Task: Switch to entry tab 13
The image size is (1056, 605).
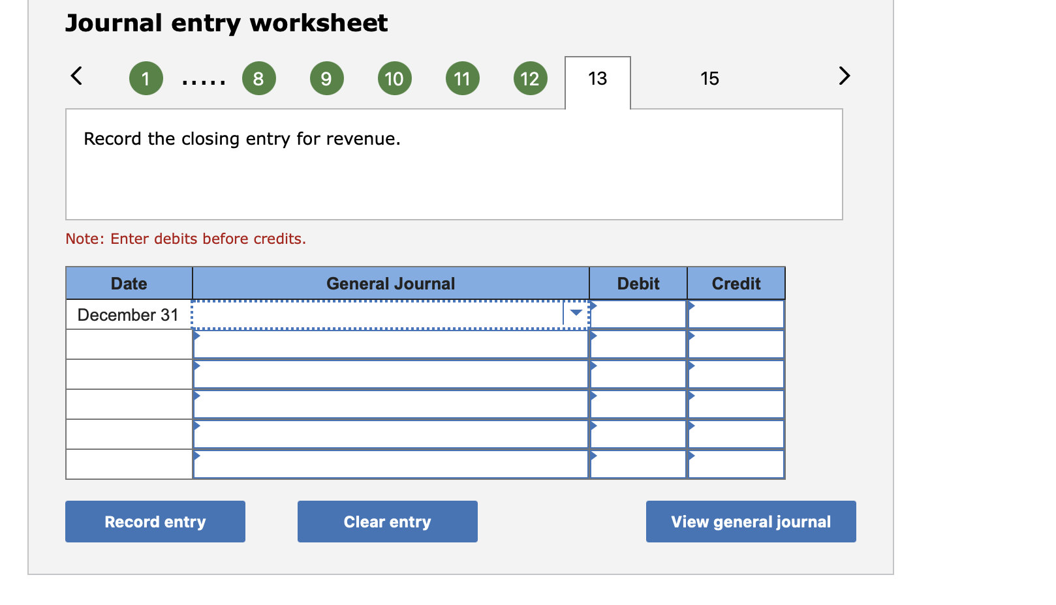Action: 597,78
